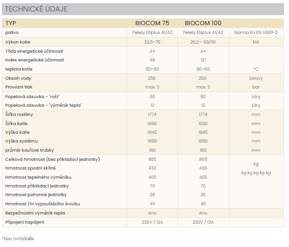The height and width of the screenshot is (247, 289).
Task: Select 'Hmotnost přikládací jednotky' label
Action: (37, 186)
